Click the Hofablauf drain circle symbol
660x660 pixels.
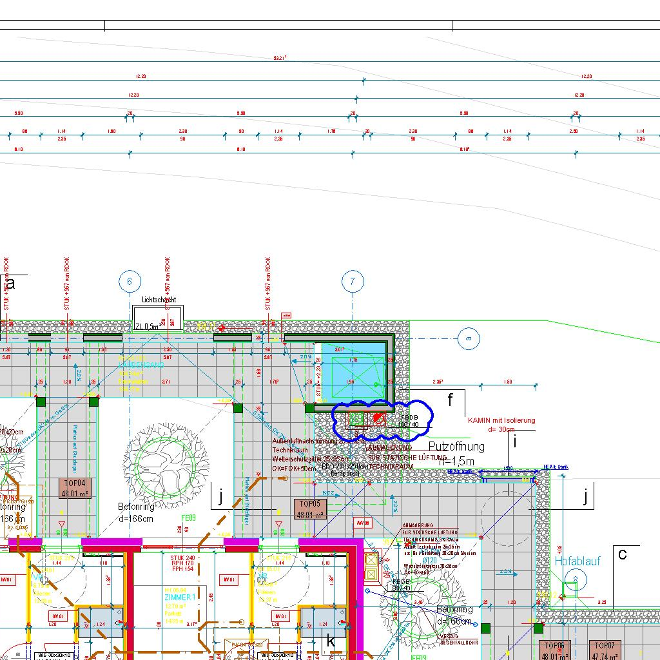576,580
